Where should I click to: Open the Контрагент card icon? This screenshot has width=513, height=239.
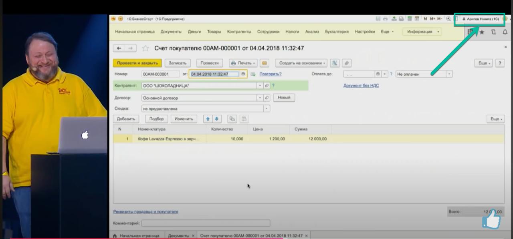point(267,86)
